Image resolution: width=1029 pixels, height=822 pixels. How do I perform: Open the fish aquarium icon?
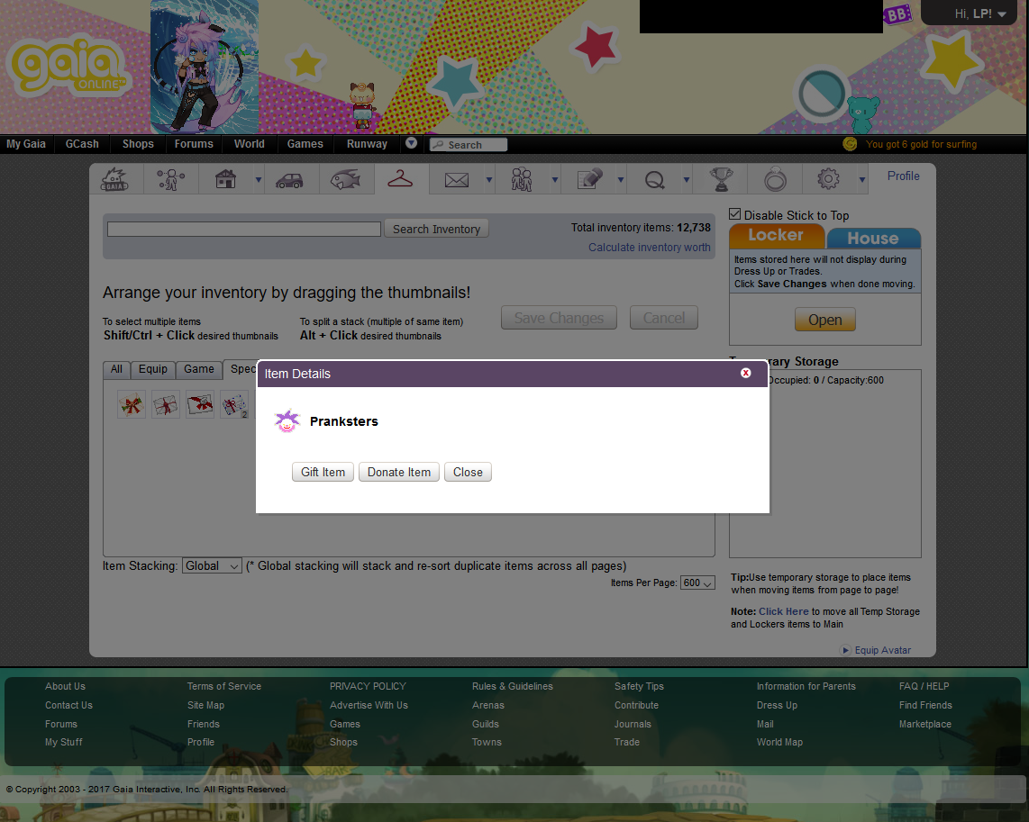click(345, 179)
